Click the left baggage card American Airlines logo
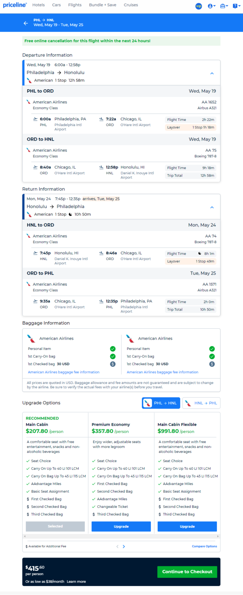This screenshot has width=243, height=595. (x=31, y=339)
